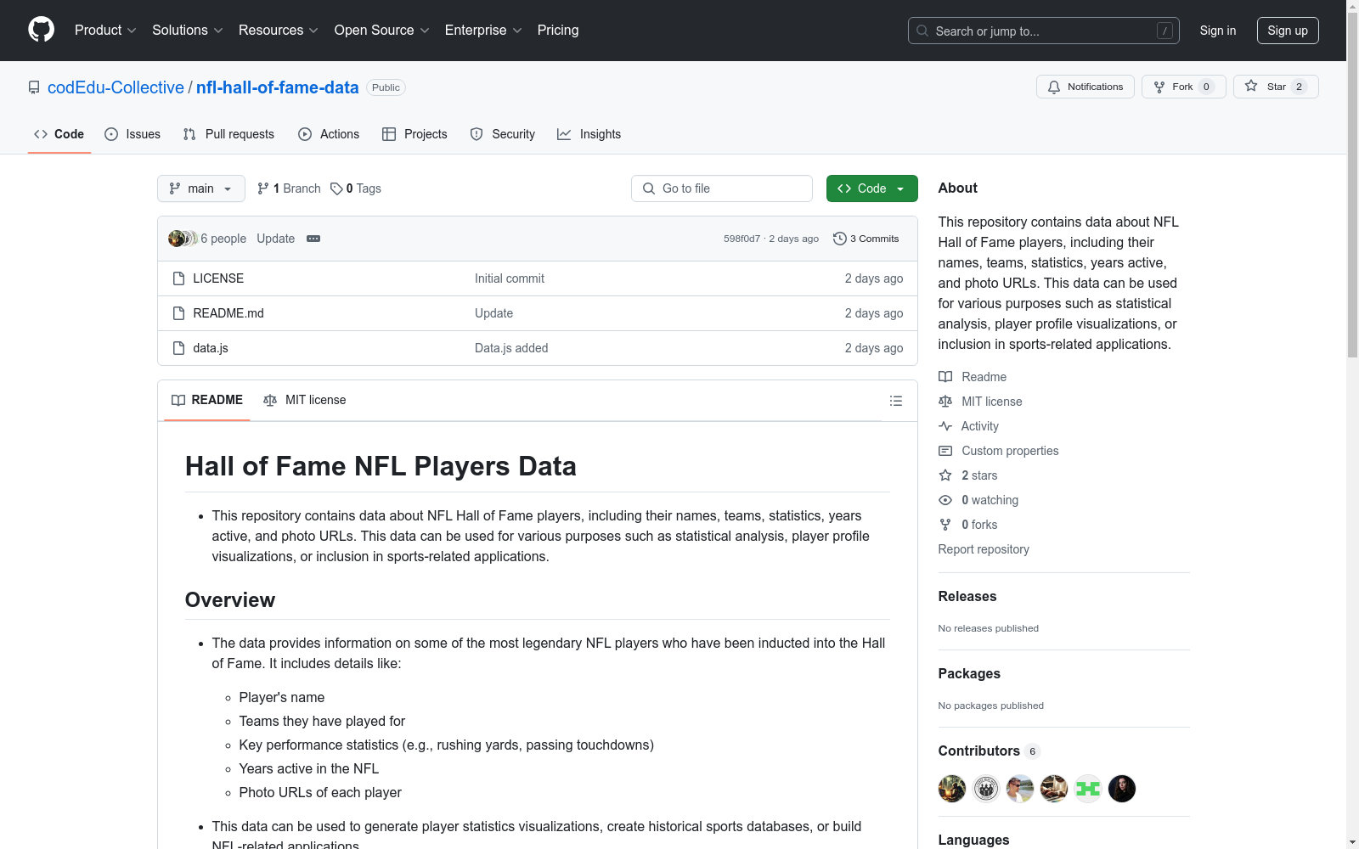Expand commit details ellipsis button
1359x849 pixels.
click(313, 239)
